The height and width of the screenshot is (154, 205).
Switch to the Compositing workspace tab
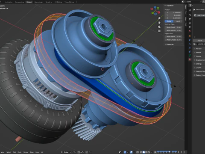[20, 2]
